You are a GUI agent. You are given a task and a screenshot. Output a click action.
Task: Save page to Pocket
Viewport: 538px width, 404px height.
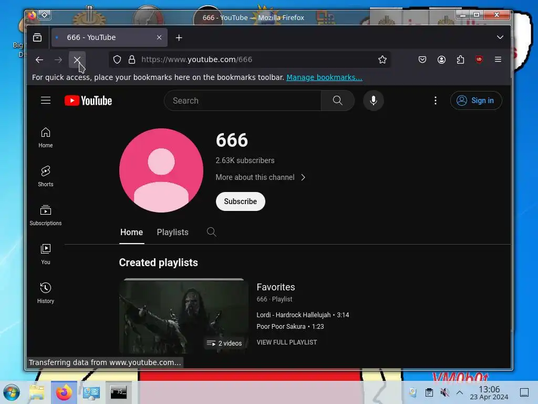422,60
